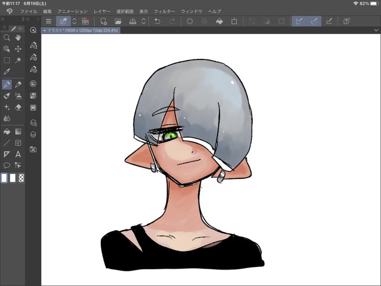Open the Quick Access palette icon

pyautogui.click(x=33, y=30)
